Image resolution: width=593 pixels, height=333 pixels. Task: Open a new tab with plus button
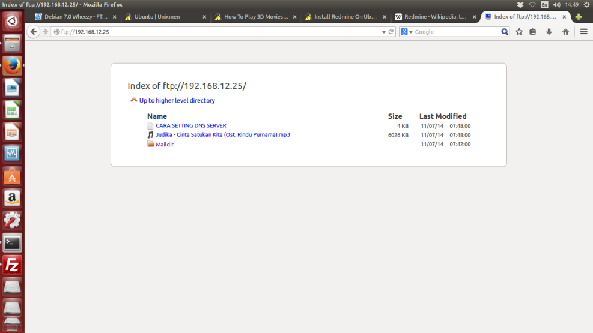579,17
